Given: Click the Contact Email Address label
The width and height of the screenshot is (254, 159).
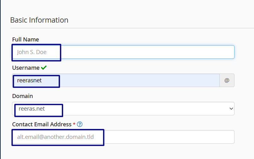Looking at the screenshot, I should point(42,124).
